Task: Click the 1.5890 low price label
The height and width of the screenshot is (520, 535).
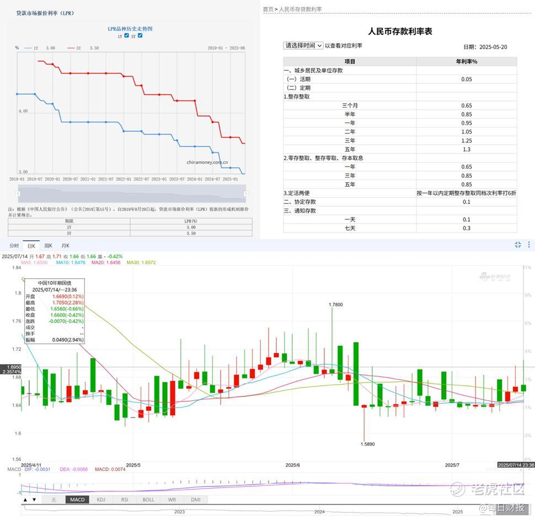Action: point(367,444)
